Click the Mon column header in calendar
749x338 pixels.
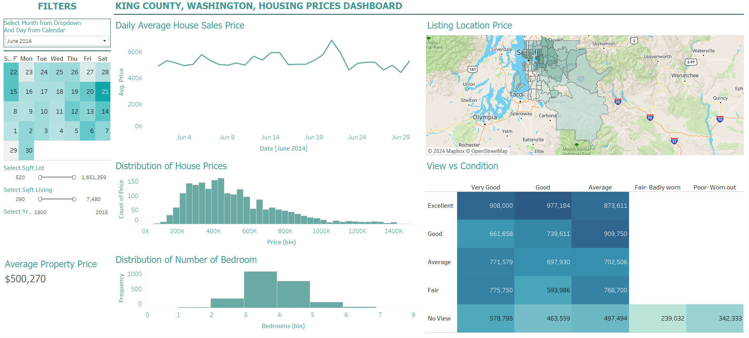click(26, 59)
